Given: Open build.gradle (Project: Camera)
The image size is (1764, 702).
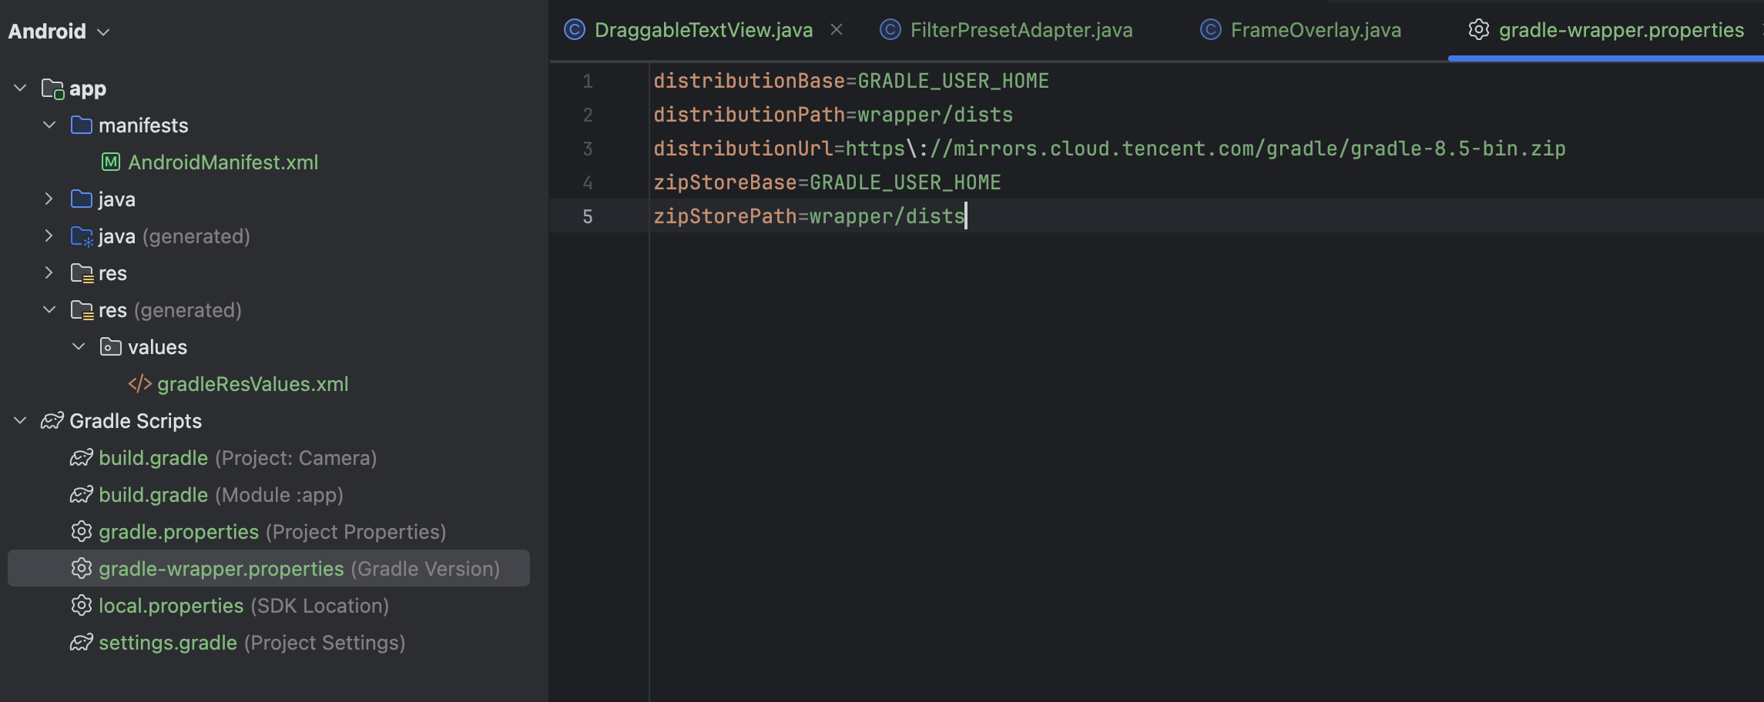Looking at the screenshot, I should [237, 458].
